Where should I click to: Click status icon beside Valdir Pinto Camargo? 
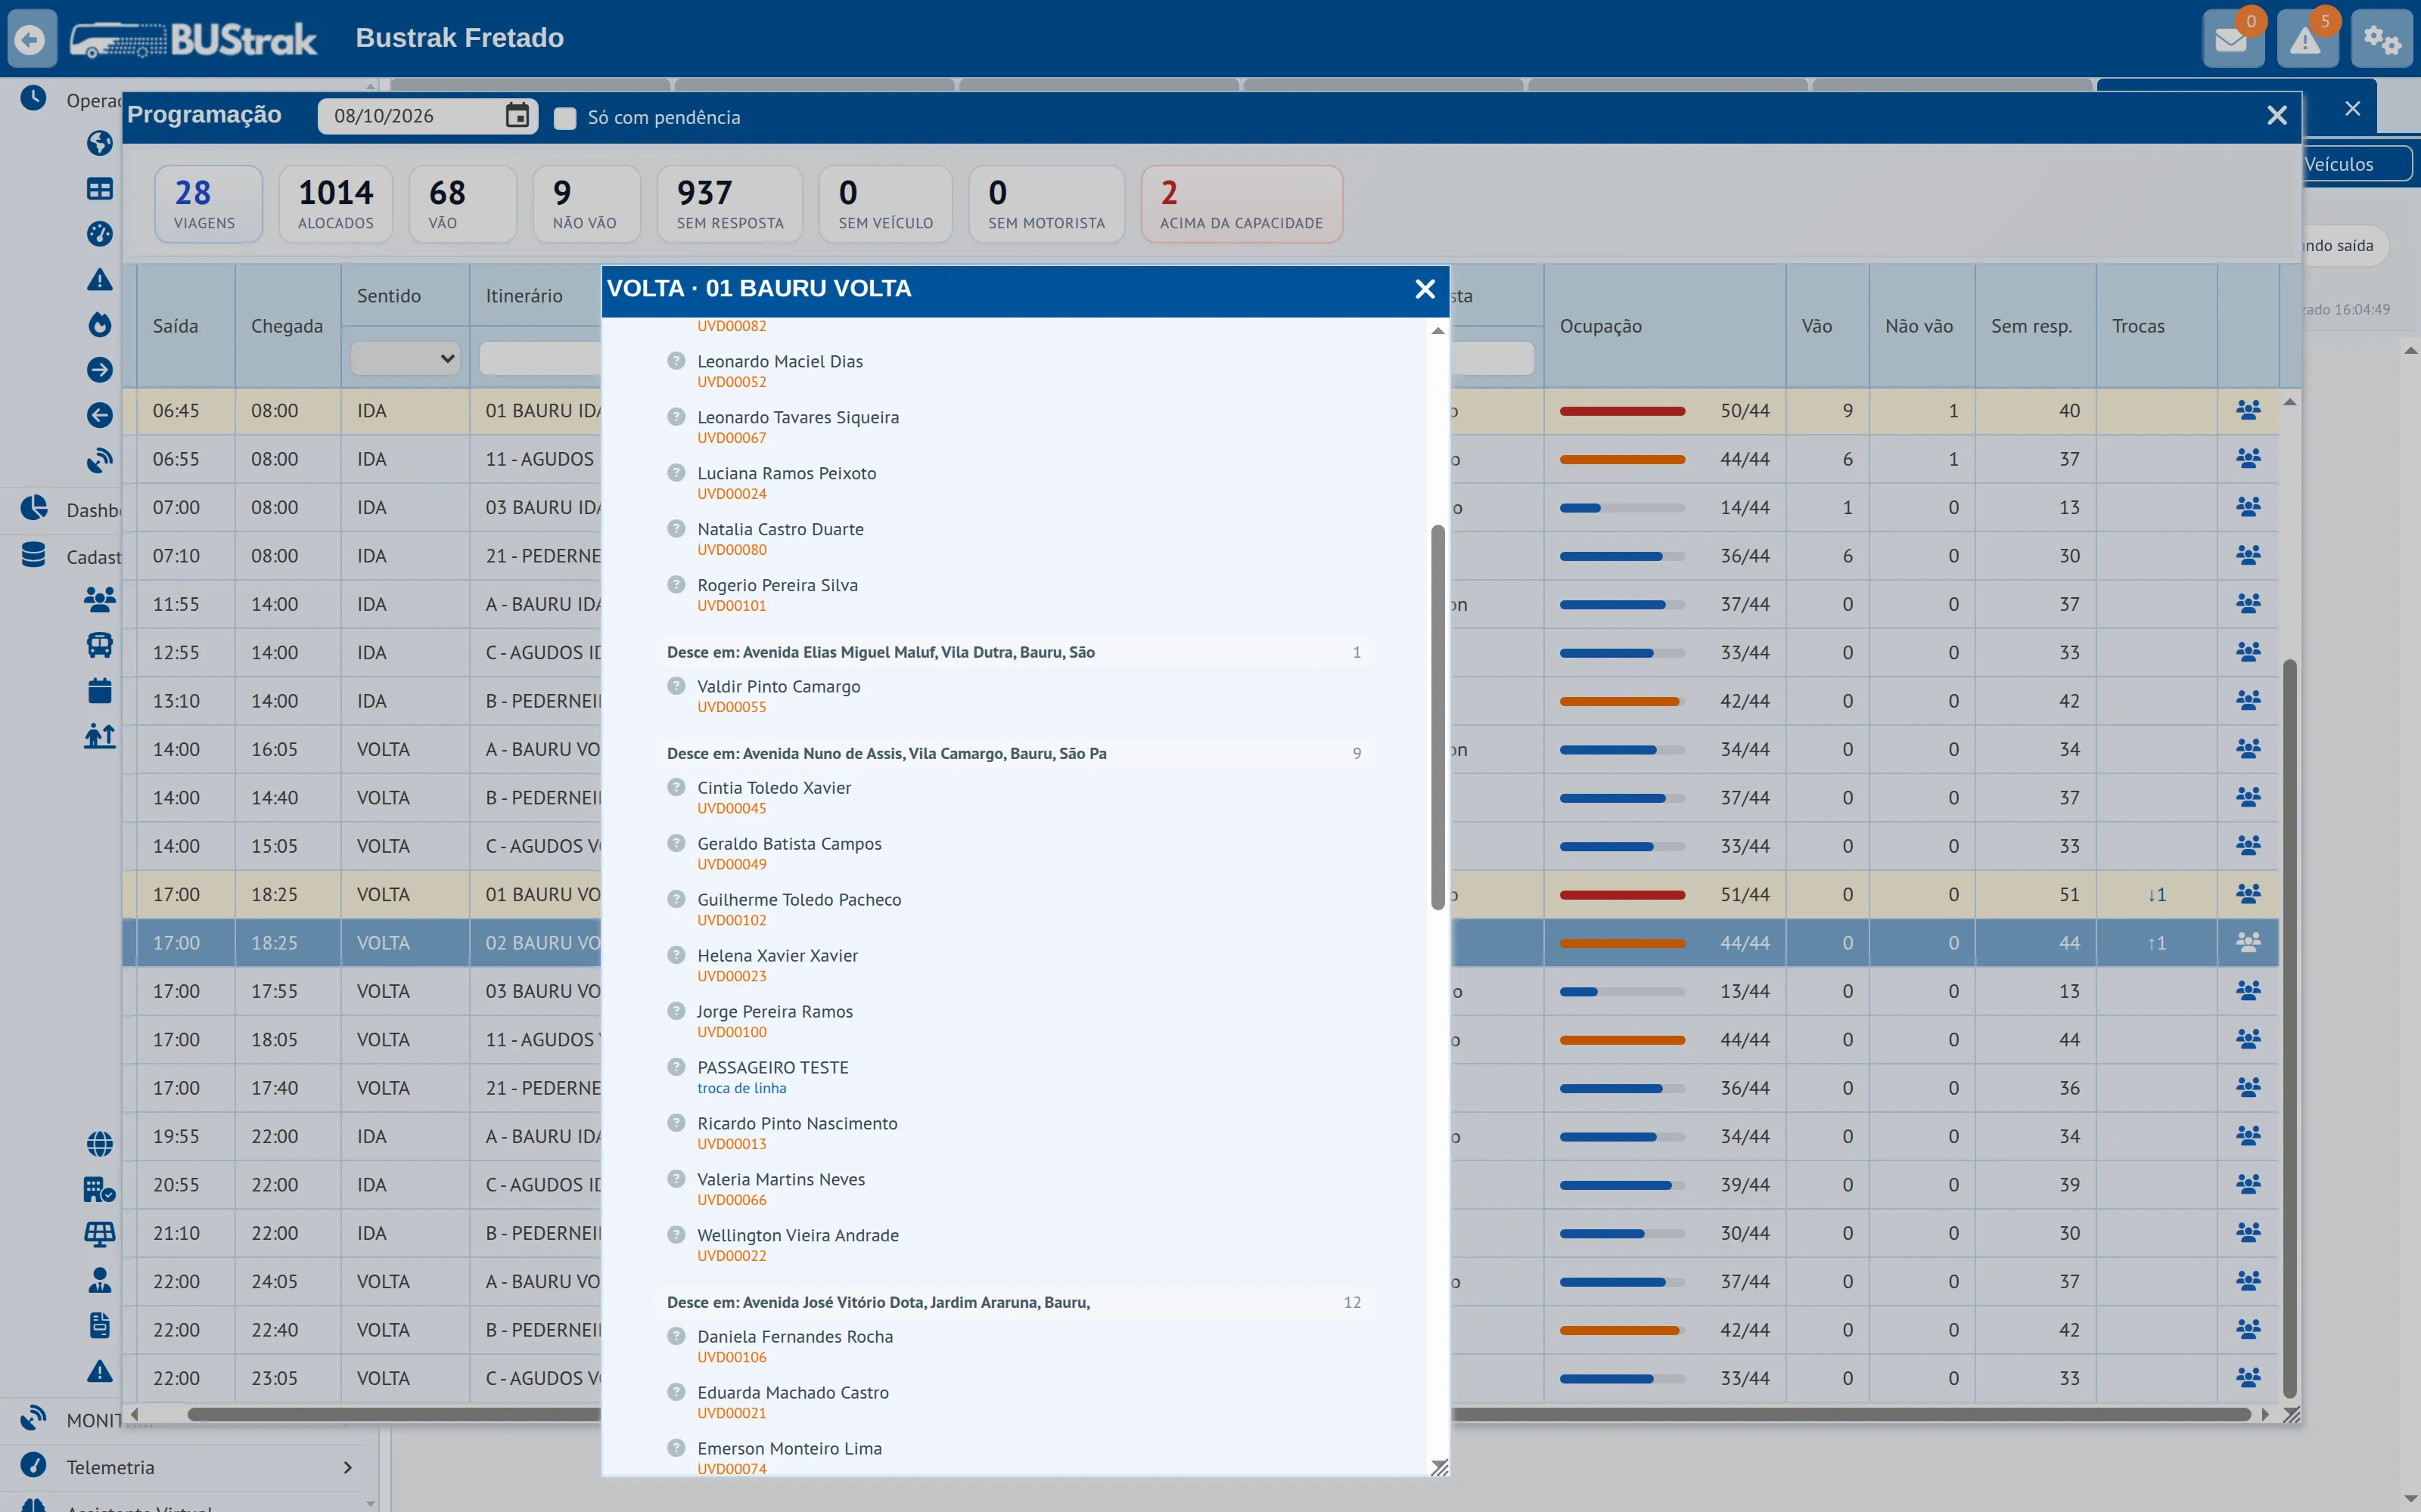(x=676, y=686)
